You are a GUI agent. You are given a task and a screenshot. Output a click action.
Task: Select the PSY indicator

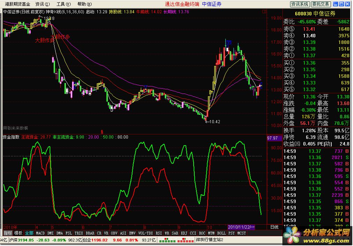tap(231, 233)
